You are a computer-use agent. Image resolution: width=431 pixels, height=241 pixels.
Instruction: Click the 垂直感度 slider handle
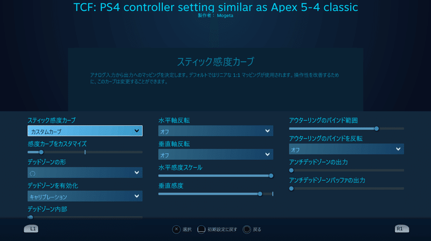pyautogui.click(x=260, y=194)
